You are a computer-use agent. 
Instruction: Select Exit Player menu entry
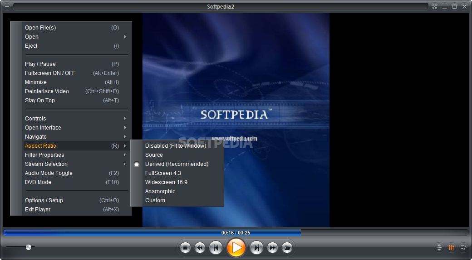click(77, 210)
